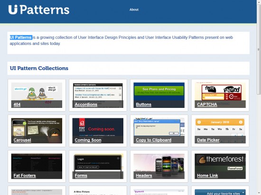The height and width of the screenshot is (195, 261).
Task: Open the Carousel collection link
Action: (x=22, y=140)
